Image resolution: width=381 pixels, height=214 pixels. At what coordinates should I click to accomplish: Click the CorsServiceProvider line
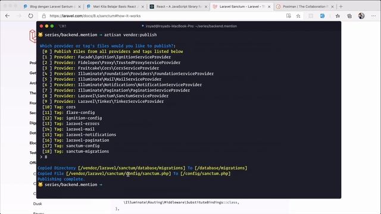click(x=101, y=68)
